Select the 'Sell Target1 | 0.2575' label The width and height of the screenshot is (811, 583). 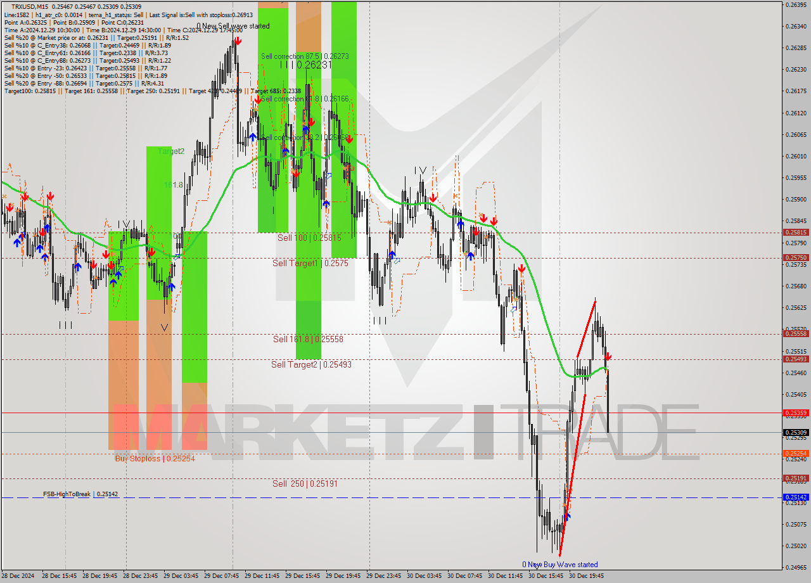click(x=310, y=263)
